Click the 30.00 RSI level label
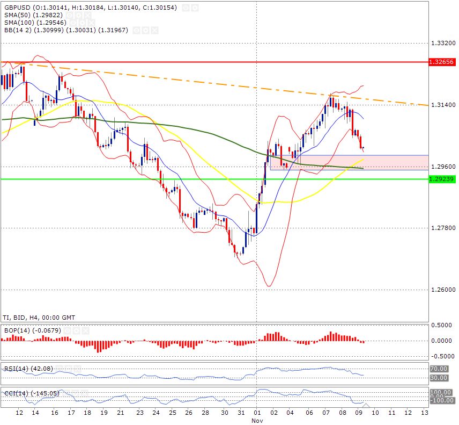Screen dimensions: 459x425 [x=439, y=378]
